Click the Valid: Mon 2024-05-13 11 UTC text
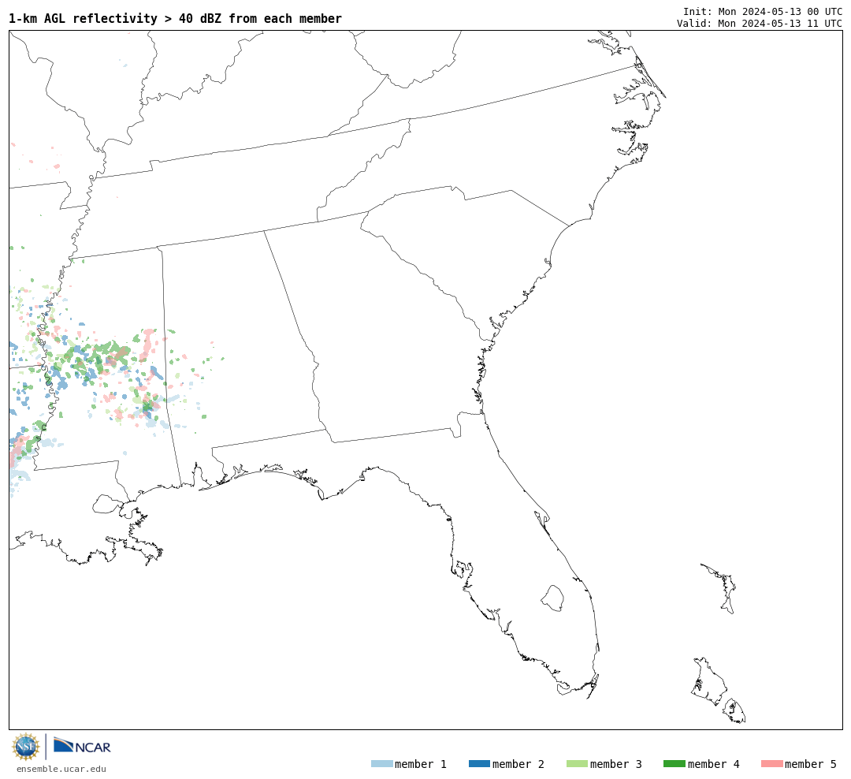This screenshot has width=851, height=779. 760,23
